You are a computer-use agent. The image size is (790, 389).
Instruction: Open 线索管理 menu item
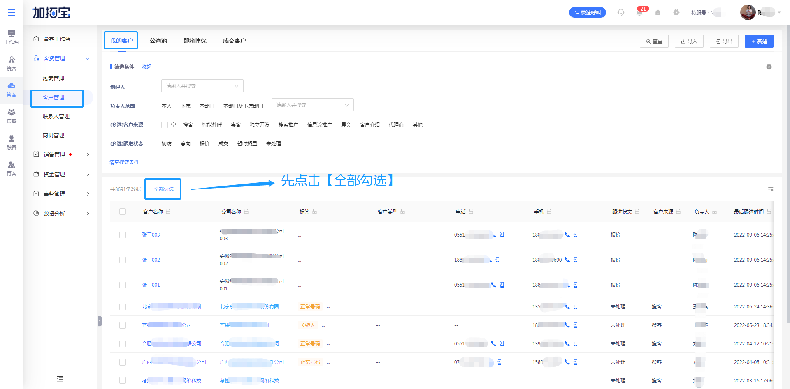tap(53, 78)
